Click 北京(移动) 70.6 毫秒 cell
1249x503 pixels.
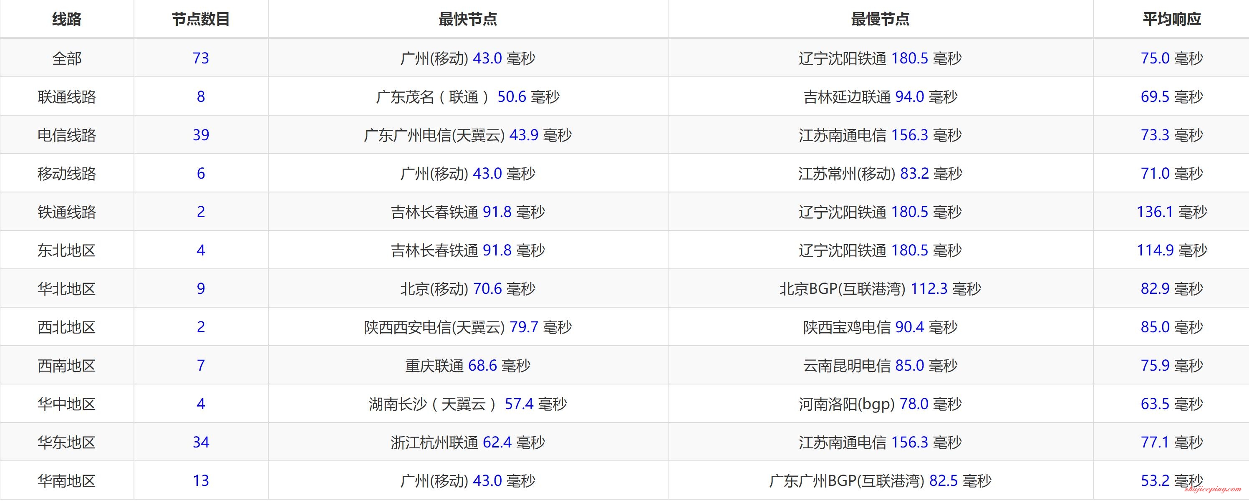click(x=468, y=288)
